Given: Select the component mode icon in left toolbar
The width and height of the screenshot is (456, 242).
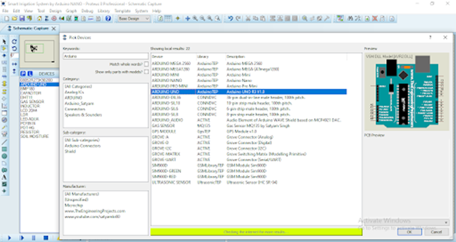Looking at the screenshot, I should pos(4,48).
